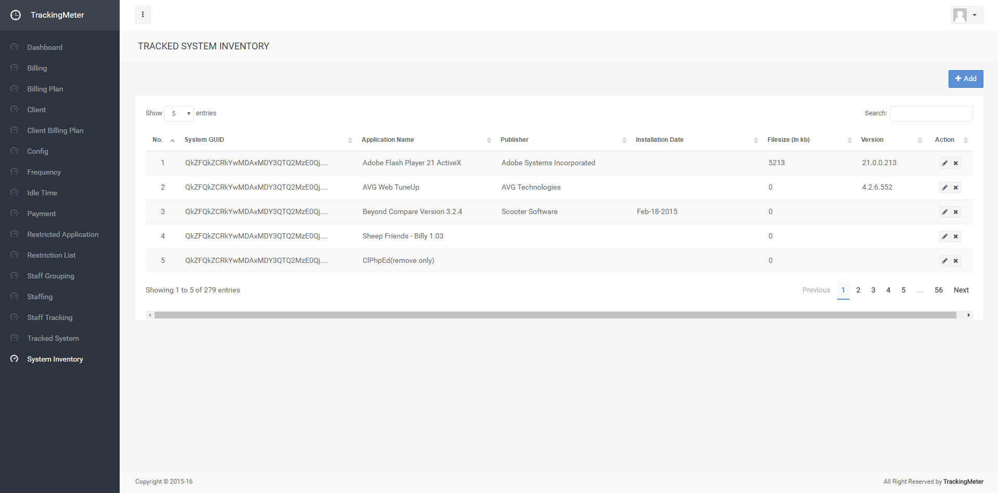Screen dimensions: 998x493
Task: Click the Dashboard sidebar icon
Action: coord(15,47)
